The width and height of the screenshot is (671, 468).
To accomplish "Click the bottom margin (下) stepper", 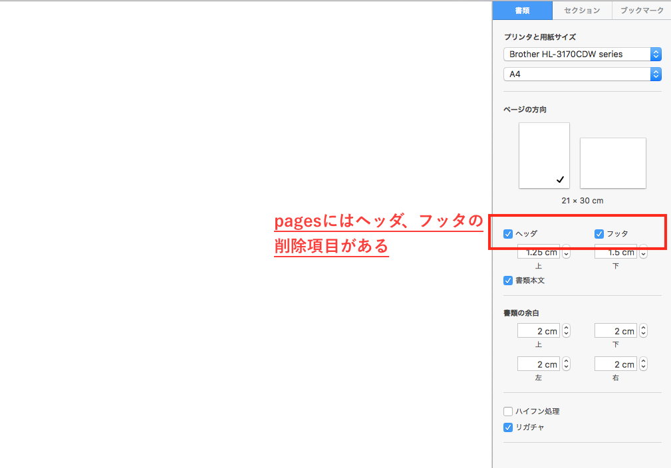I will click(643, 330).
